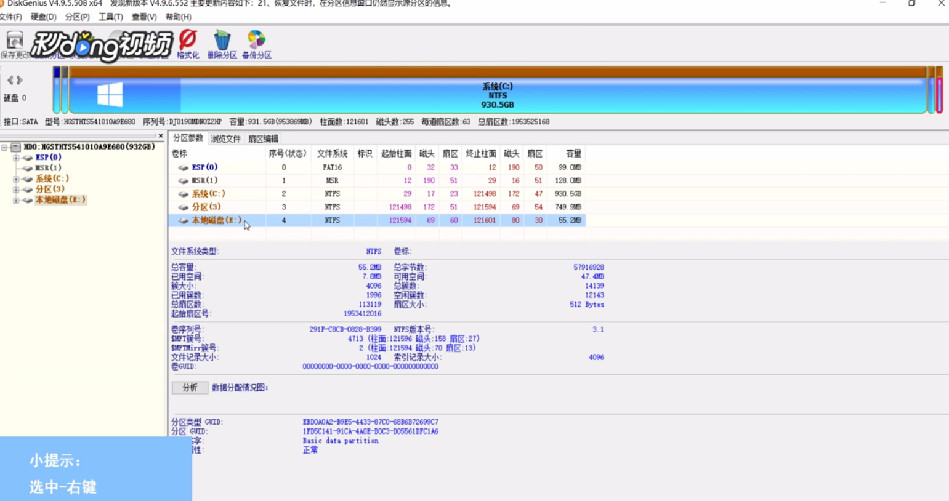Select the HD0:HGSTHTS541010A9E680 tree label
The height and width of the screenshot is (501, 949).
89,147
